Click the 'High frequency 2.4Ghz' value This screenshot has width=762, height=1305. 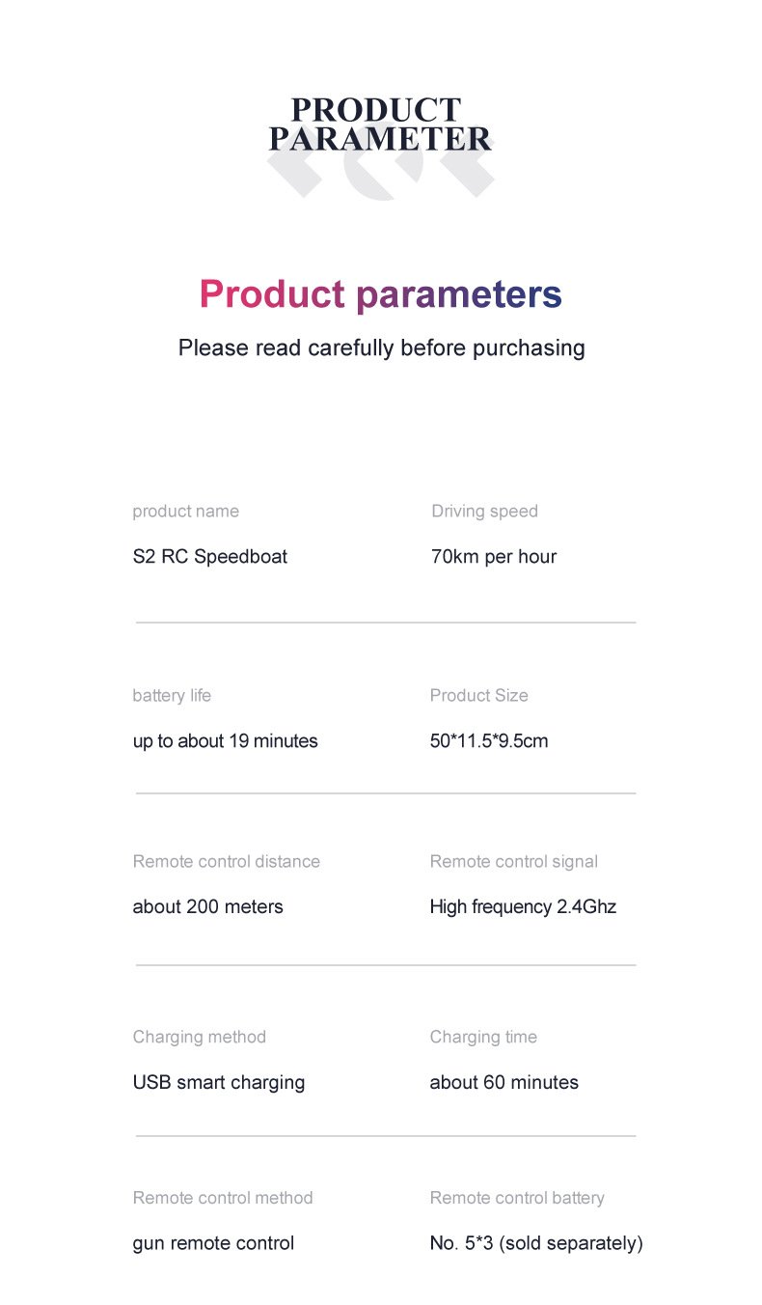[522, 907]
